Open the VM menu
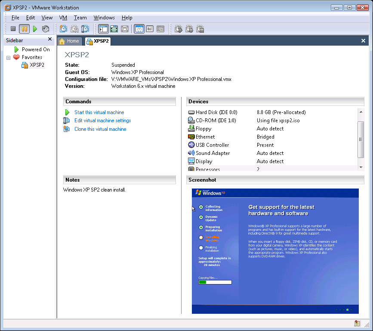The width and height of the screenshot is (373, 331). [x=63, y=18]
